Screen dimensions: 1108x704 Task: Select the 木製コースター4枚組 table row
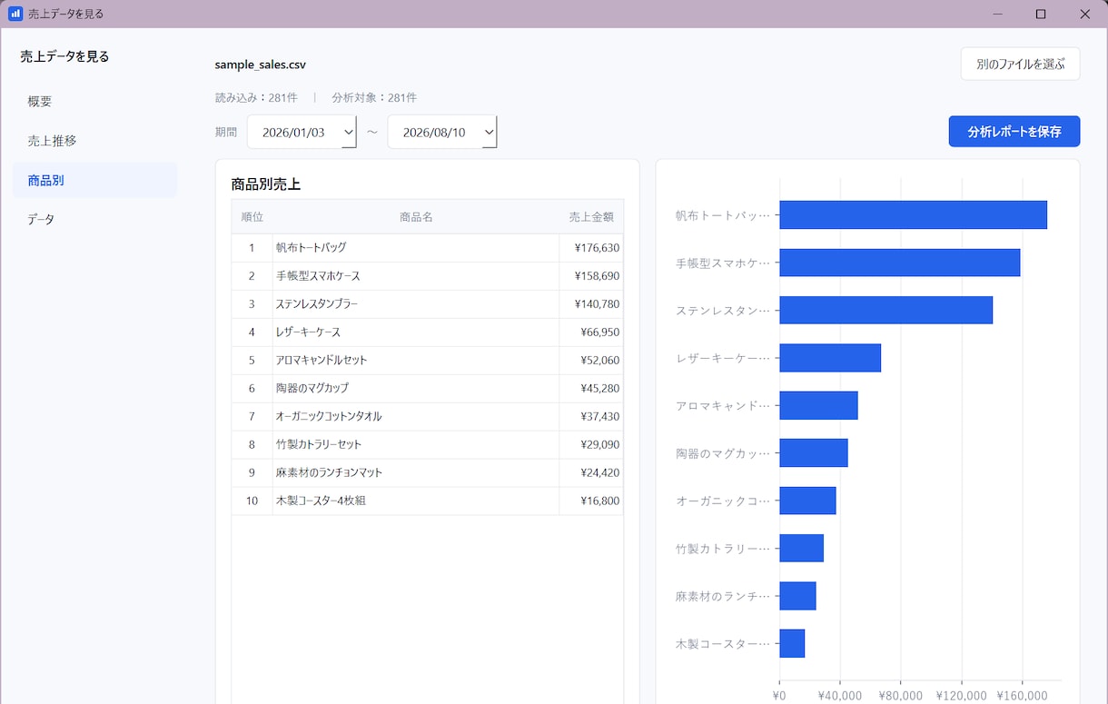pyautogui.click(x=428, y=501)
